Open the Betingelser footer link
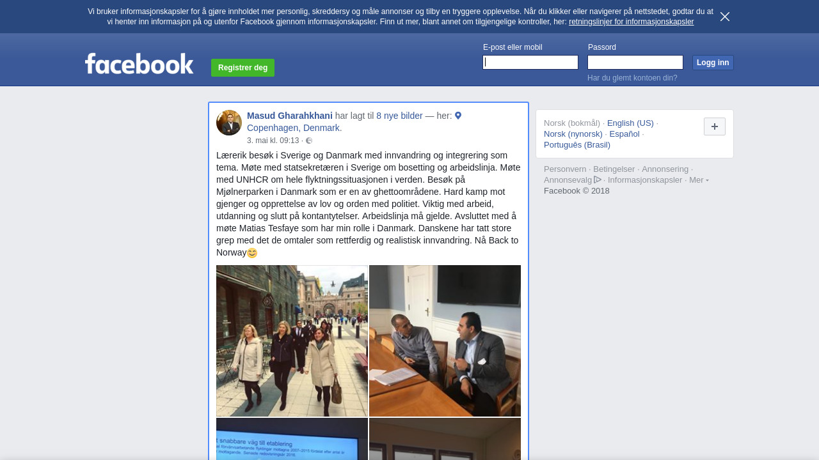The width and height of the screenshot is (819, 460). pyautogui.click(x=614, y=169)
